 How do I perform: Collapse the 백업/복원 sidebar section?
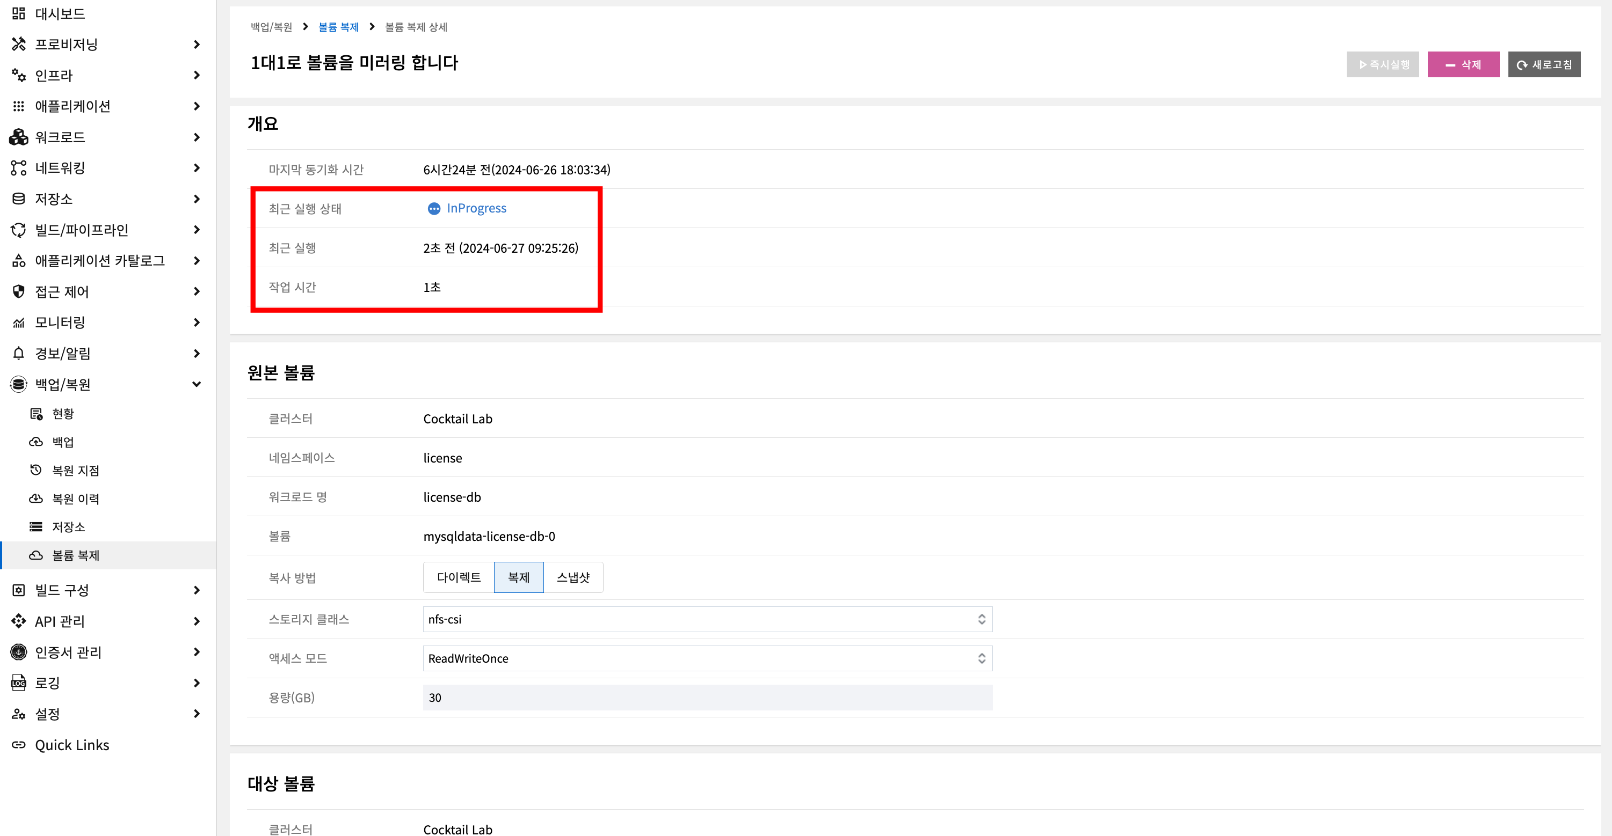point(197,384)
